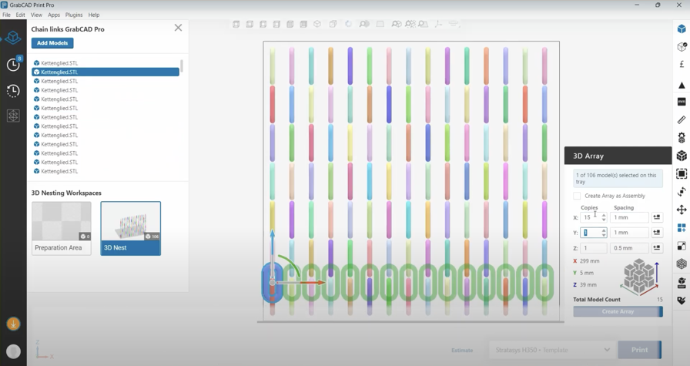This screenshot has width=690, height=366.
Task: Increase X copies with the stepper arrow
Action: pos(604,215)
